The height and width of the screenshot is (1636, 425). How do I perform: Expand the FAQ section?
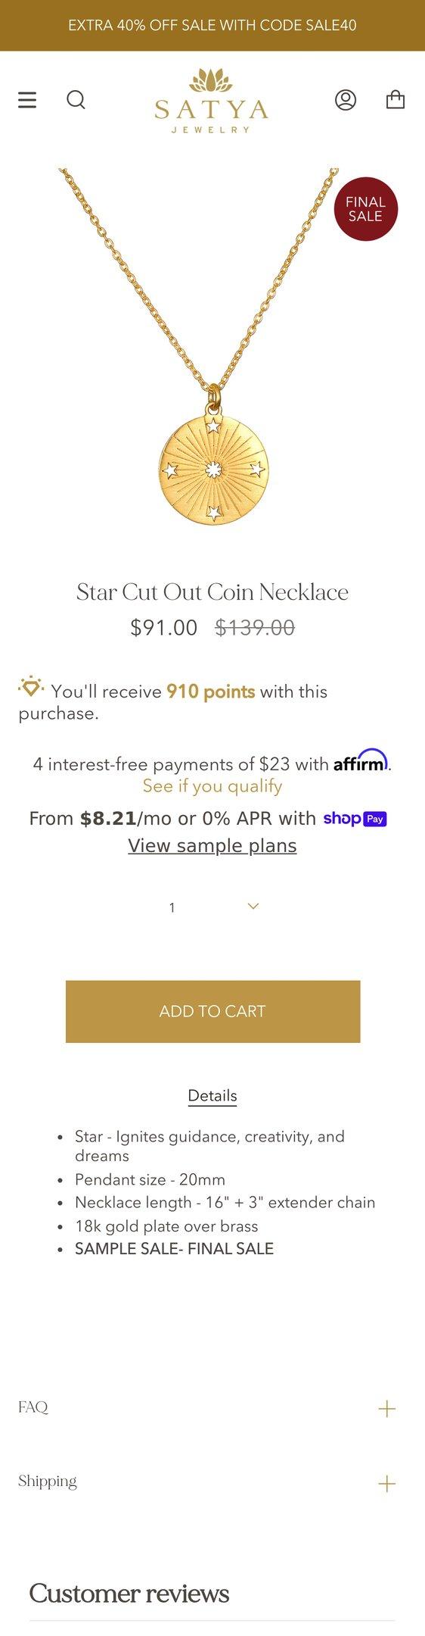(x=212, y=1408)
